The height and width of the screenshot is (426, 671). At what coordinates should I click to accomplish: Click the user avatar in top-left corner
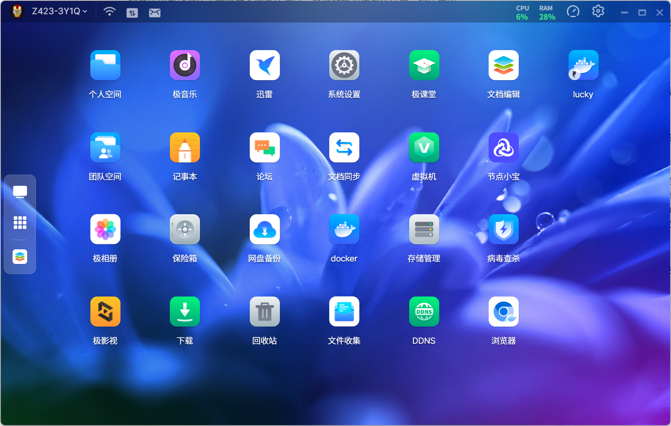17,11
